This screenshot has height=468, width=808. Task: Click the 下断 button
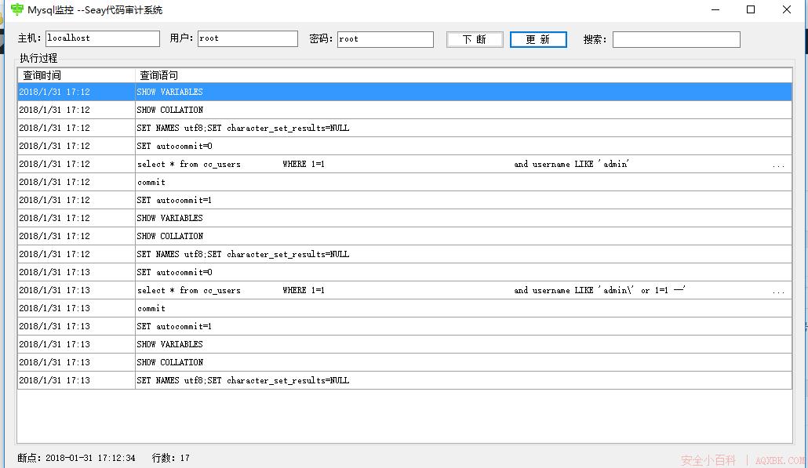[x=475, y=40]
